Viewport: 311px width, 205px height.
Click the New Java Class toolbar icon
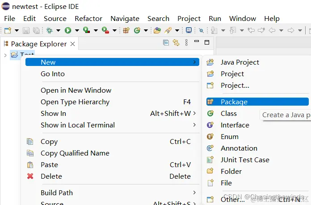coord(137,30)
